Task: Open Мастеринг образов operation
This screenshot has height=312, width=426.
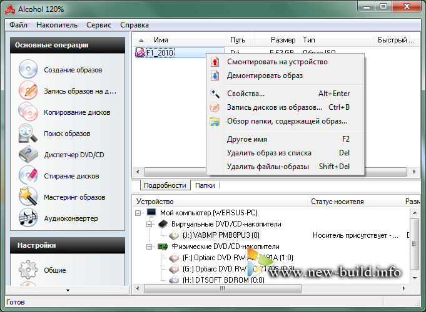Action: 74,197
